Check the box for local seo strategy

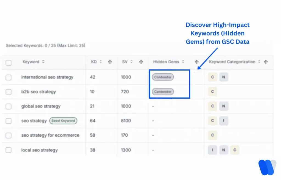(9, 150)
